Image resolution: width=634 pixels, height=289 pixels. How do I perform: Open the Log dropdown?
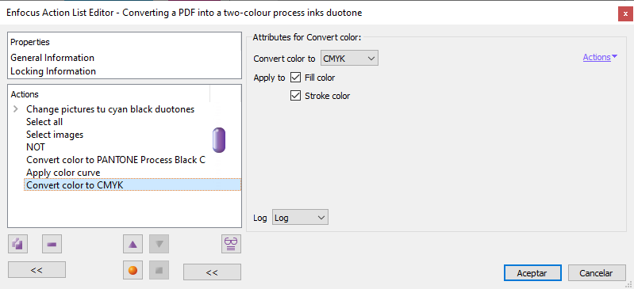click(x=300, y=218)
